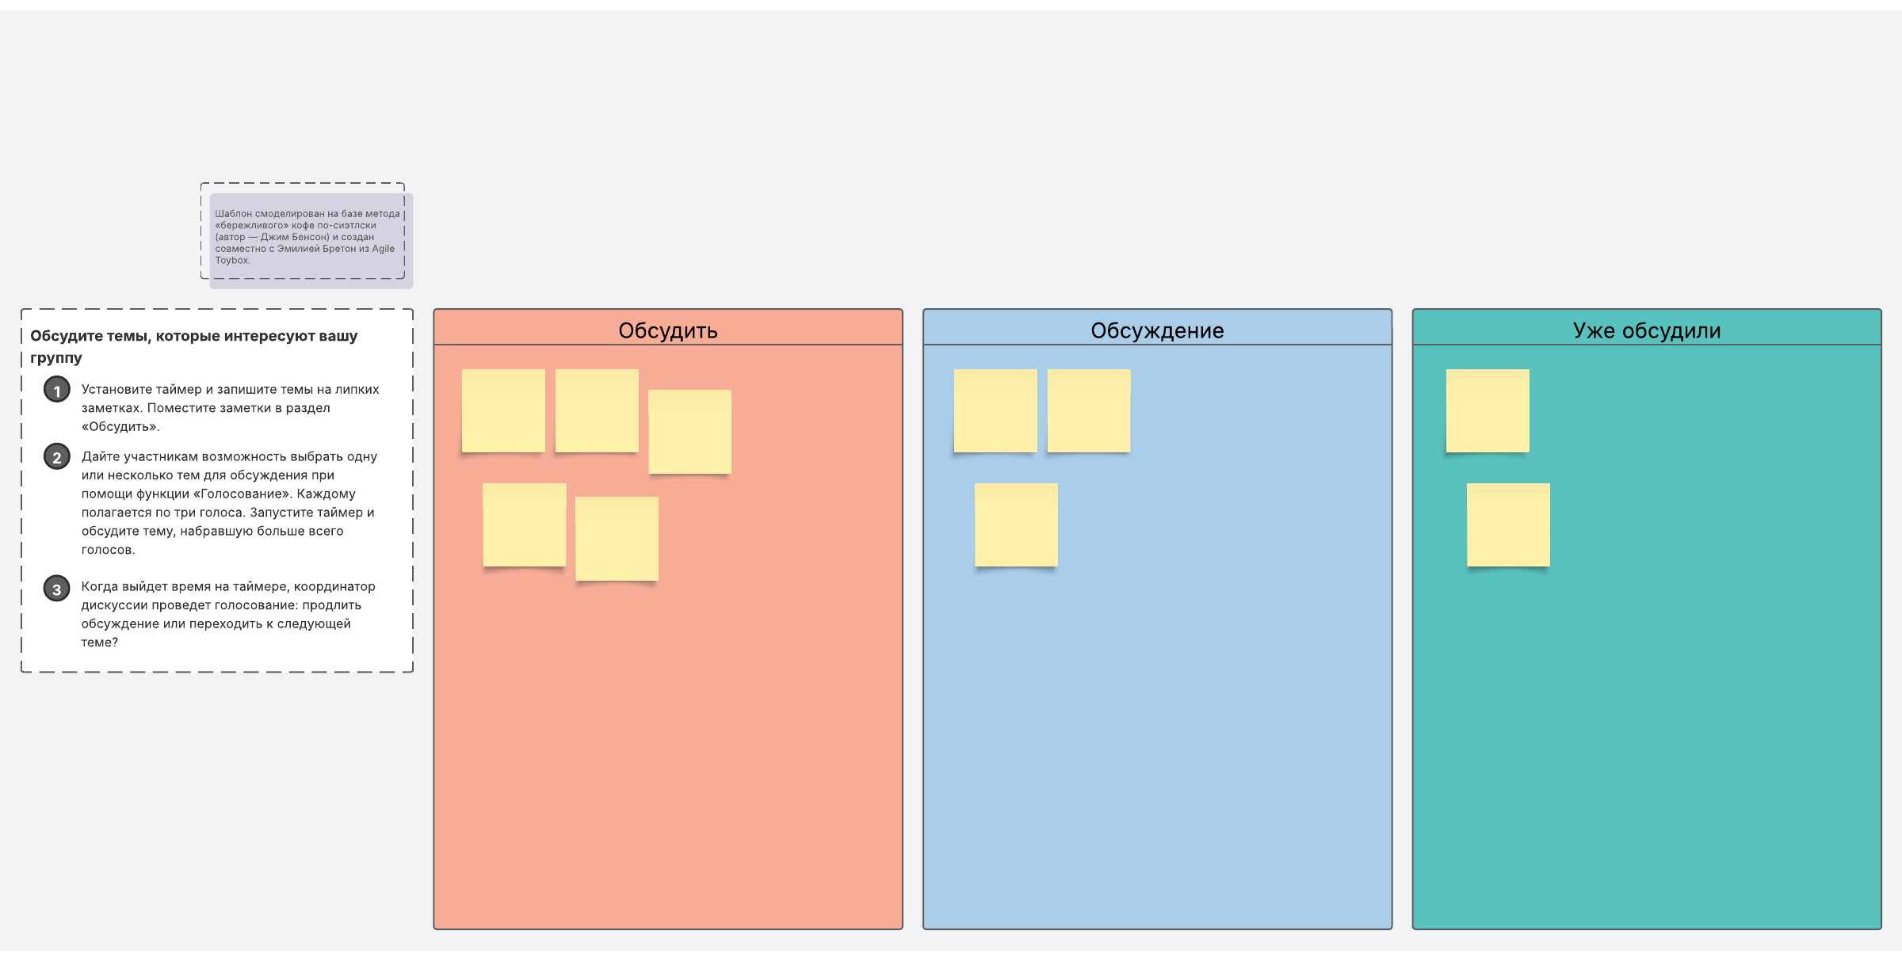Select the top-middle sticky note in «Обсудить» column
The width and height of the screenshot is (1902, 961).
pyautogui.click(x=597, y=410)
